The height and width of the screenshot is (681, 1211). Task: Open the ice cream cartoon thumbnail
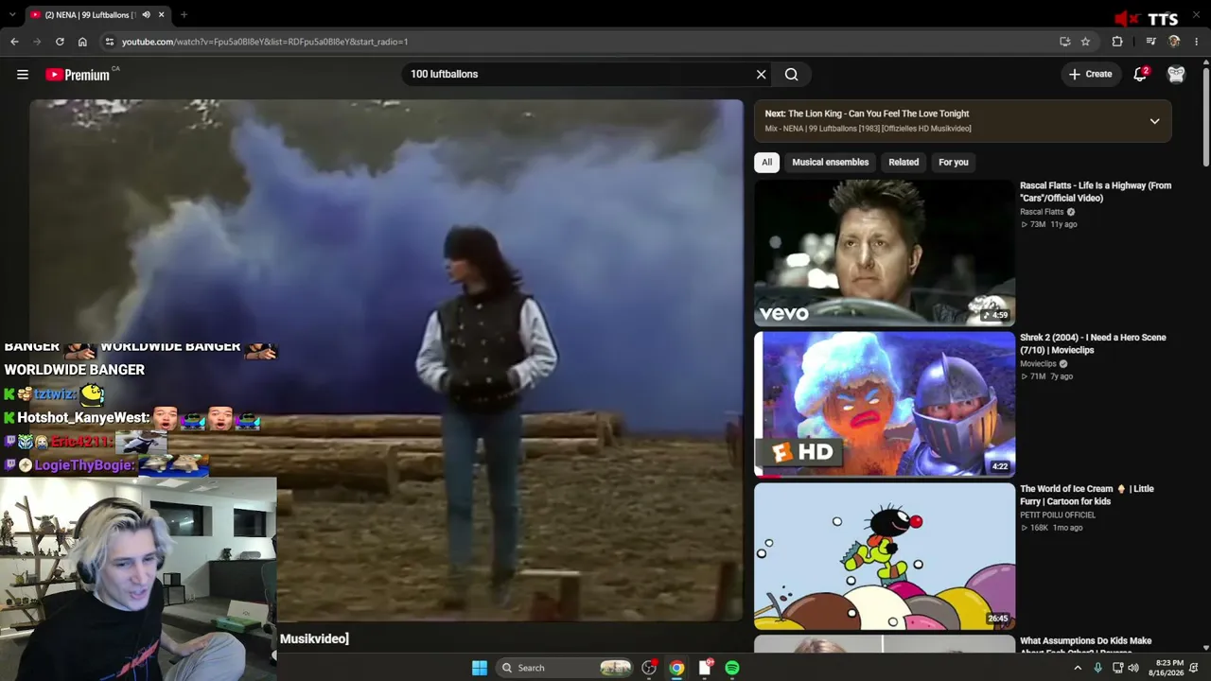885,556
